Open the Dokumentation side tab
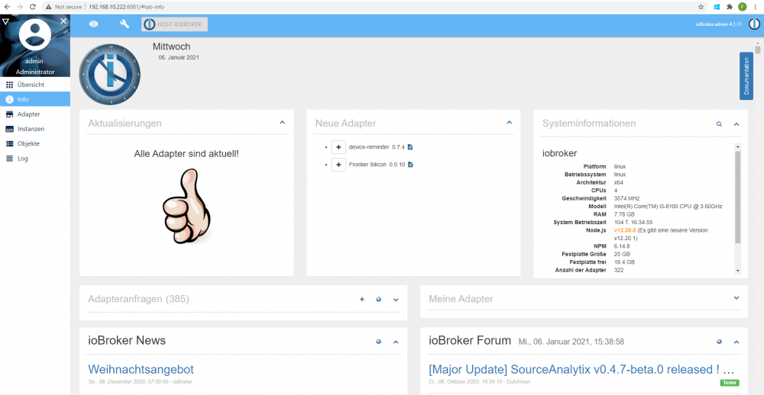This screenshot has width=764, height=395. click(x=746, y=76)
